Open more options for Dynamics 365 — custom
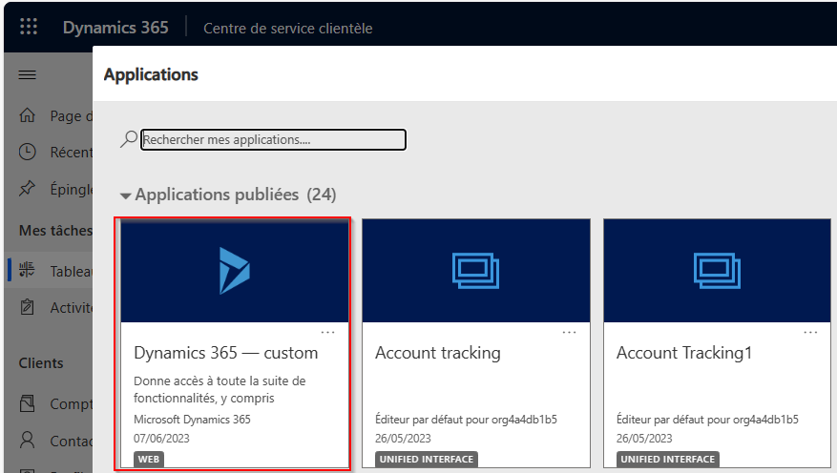The image size is (837, 473). click(x=327, y=332)
